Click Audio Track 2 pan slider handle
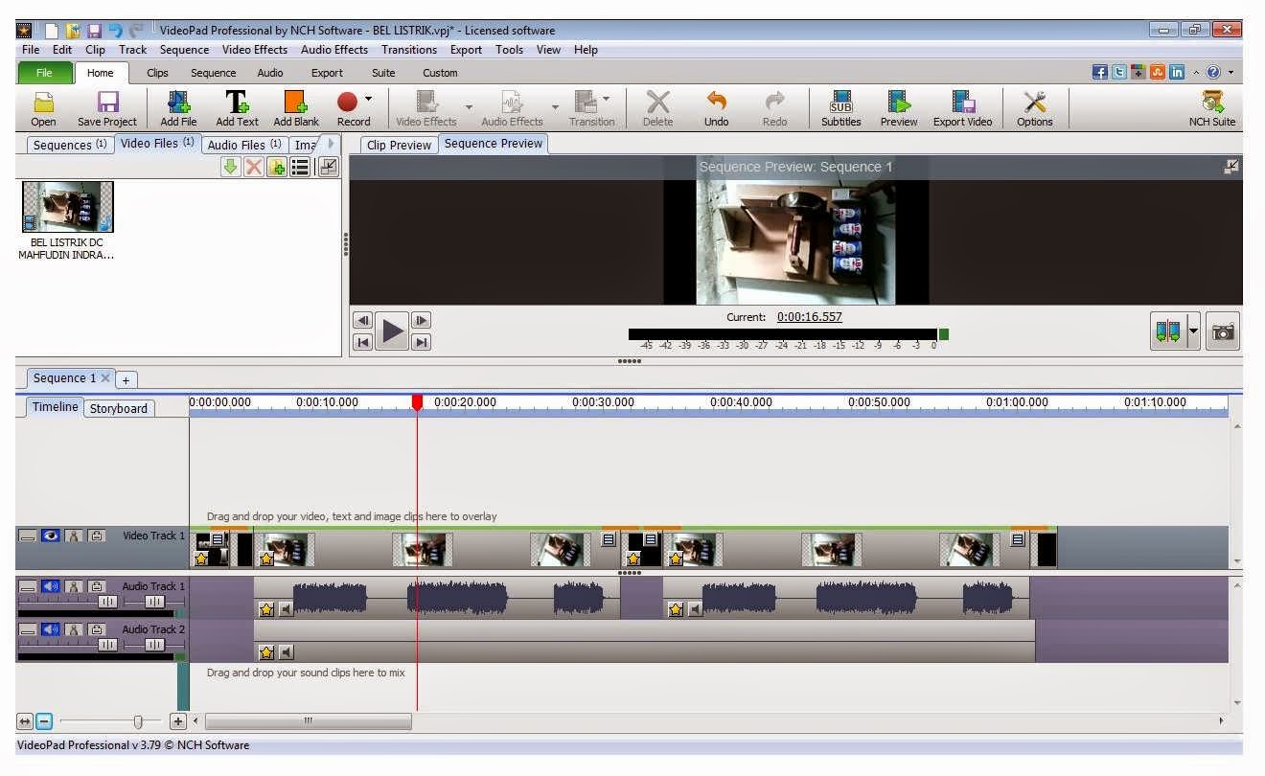 [154, 646]
